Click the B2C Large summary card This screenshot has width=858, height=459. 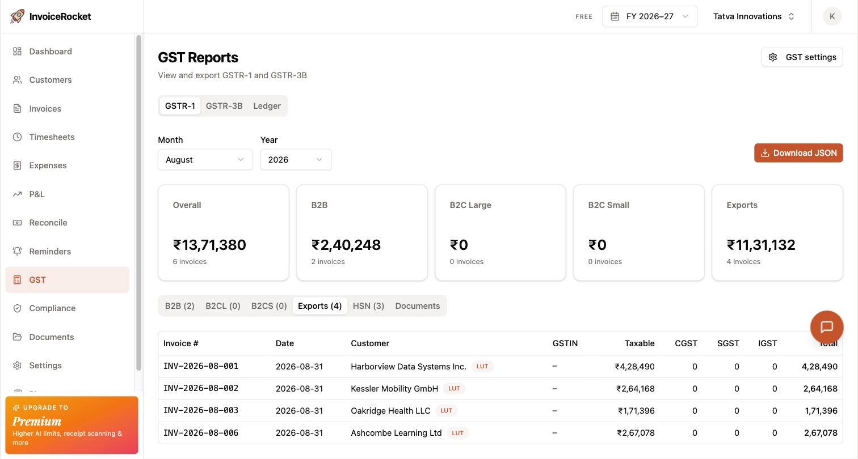(500, 233)
